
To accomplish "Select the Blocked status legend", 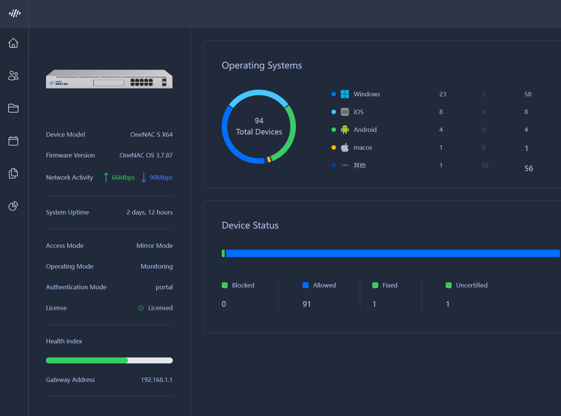I will (x=238, y=285).
